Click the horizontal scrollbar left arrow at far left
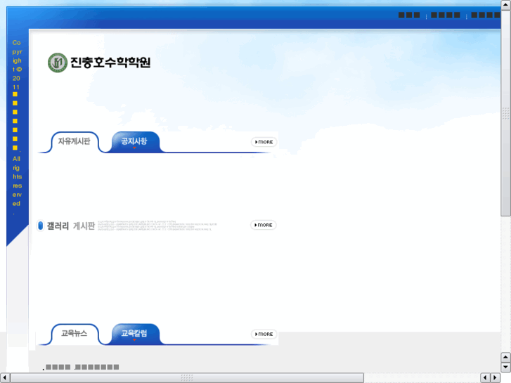Viewport: 511px width, 383px height. [4, 377]
